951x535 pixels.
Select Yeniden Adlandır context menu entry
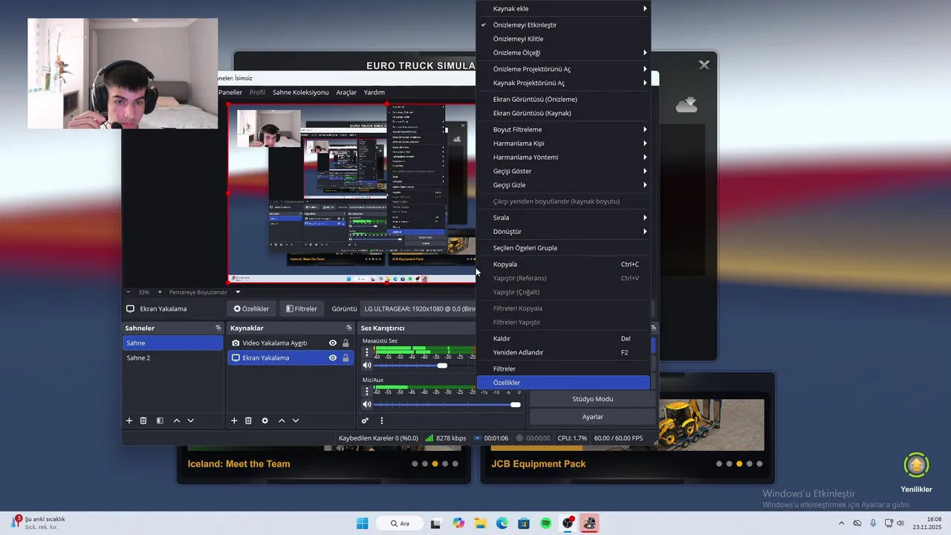point(564,352)
